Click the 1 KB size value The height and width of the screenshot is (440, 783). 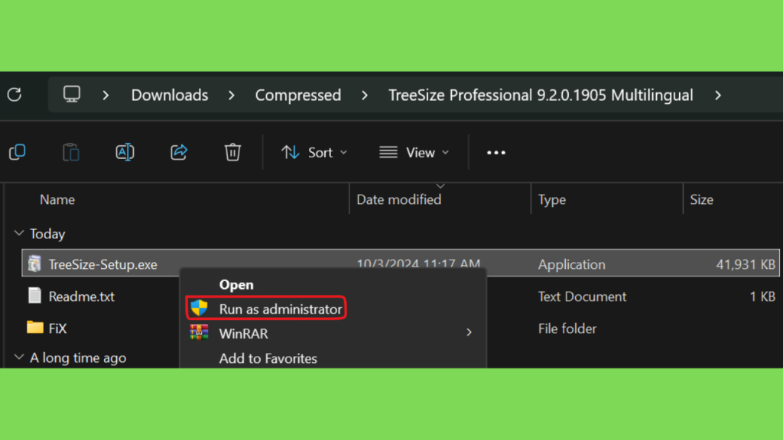(x=762, y=296)
